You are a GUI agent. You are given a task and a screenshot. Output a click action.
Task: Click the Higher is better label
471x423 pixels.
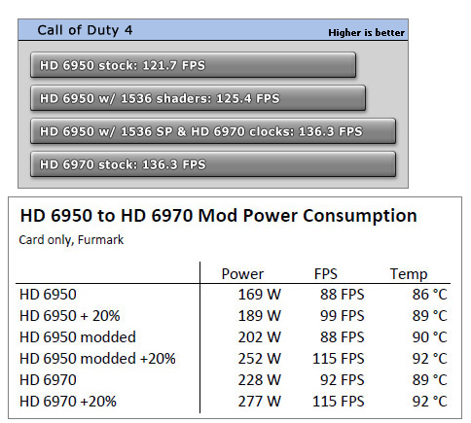(x=366, y=33)
